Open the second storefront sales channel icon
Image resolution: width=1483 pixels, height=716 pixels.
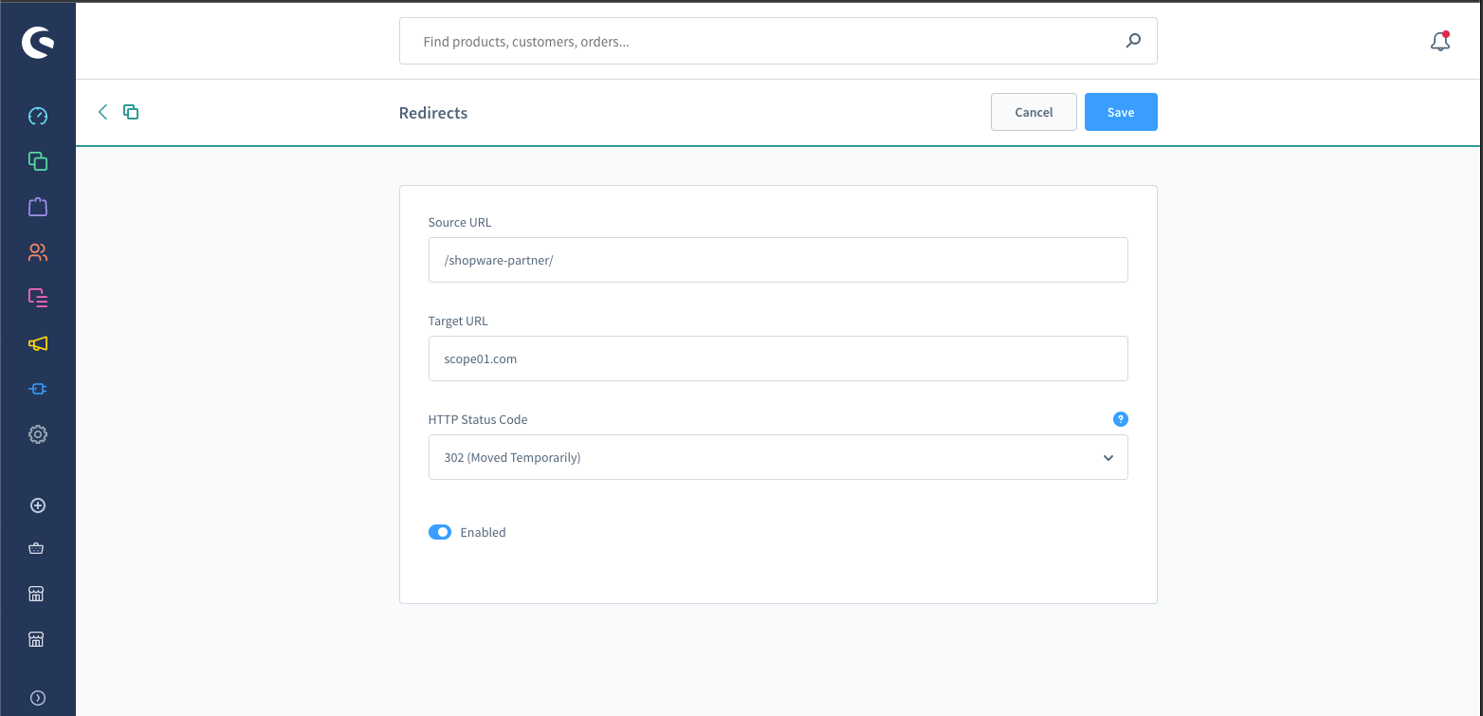37,639
